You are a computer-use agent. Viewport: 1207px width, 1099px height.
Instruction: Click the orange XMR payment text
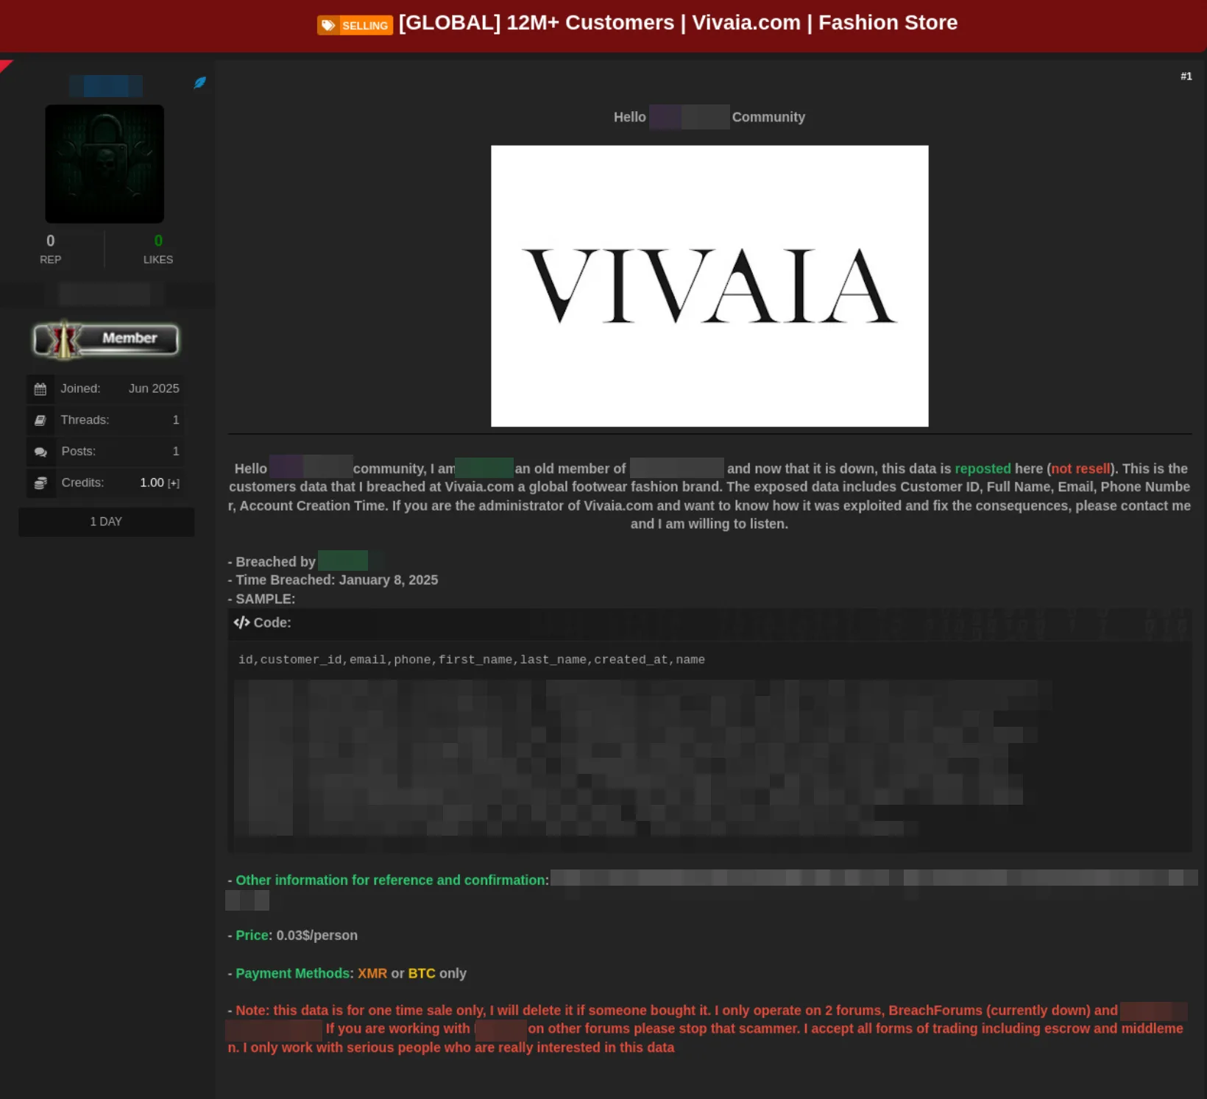click(372, 973)
